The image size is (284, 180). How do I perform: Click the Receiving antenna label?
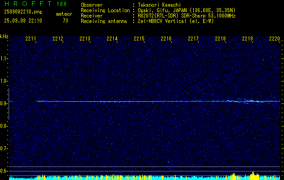point(104,21)
